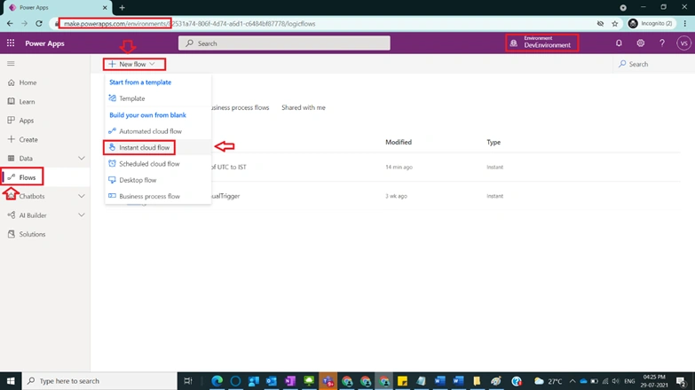Launch Microsoft Edge from taskbar
The image size is (695, 390).
[217, 381]
